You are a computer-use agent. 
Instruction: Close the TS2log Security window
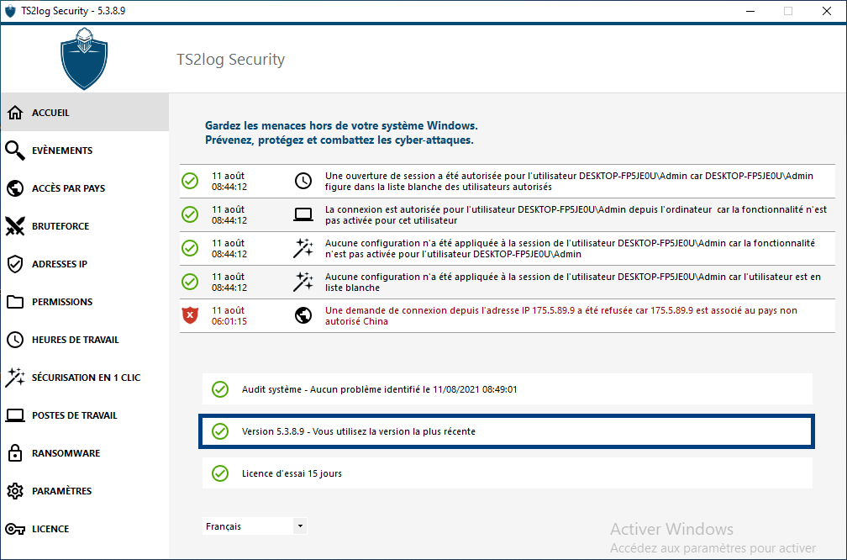tap(827, 11)
